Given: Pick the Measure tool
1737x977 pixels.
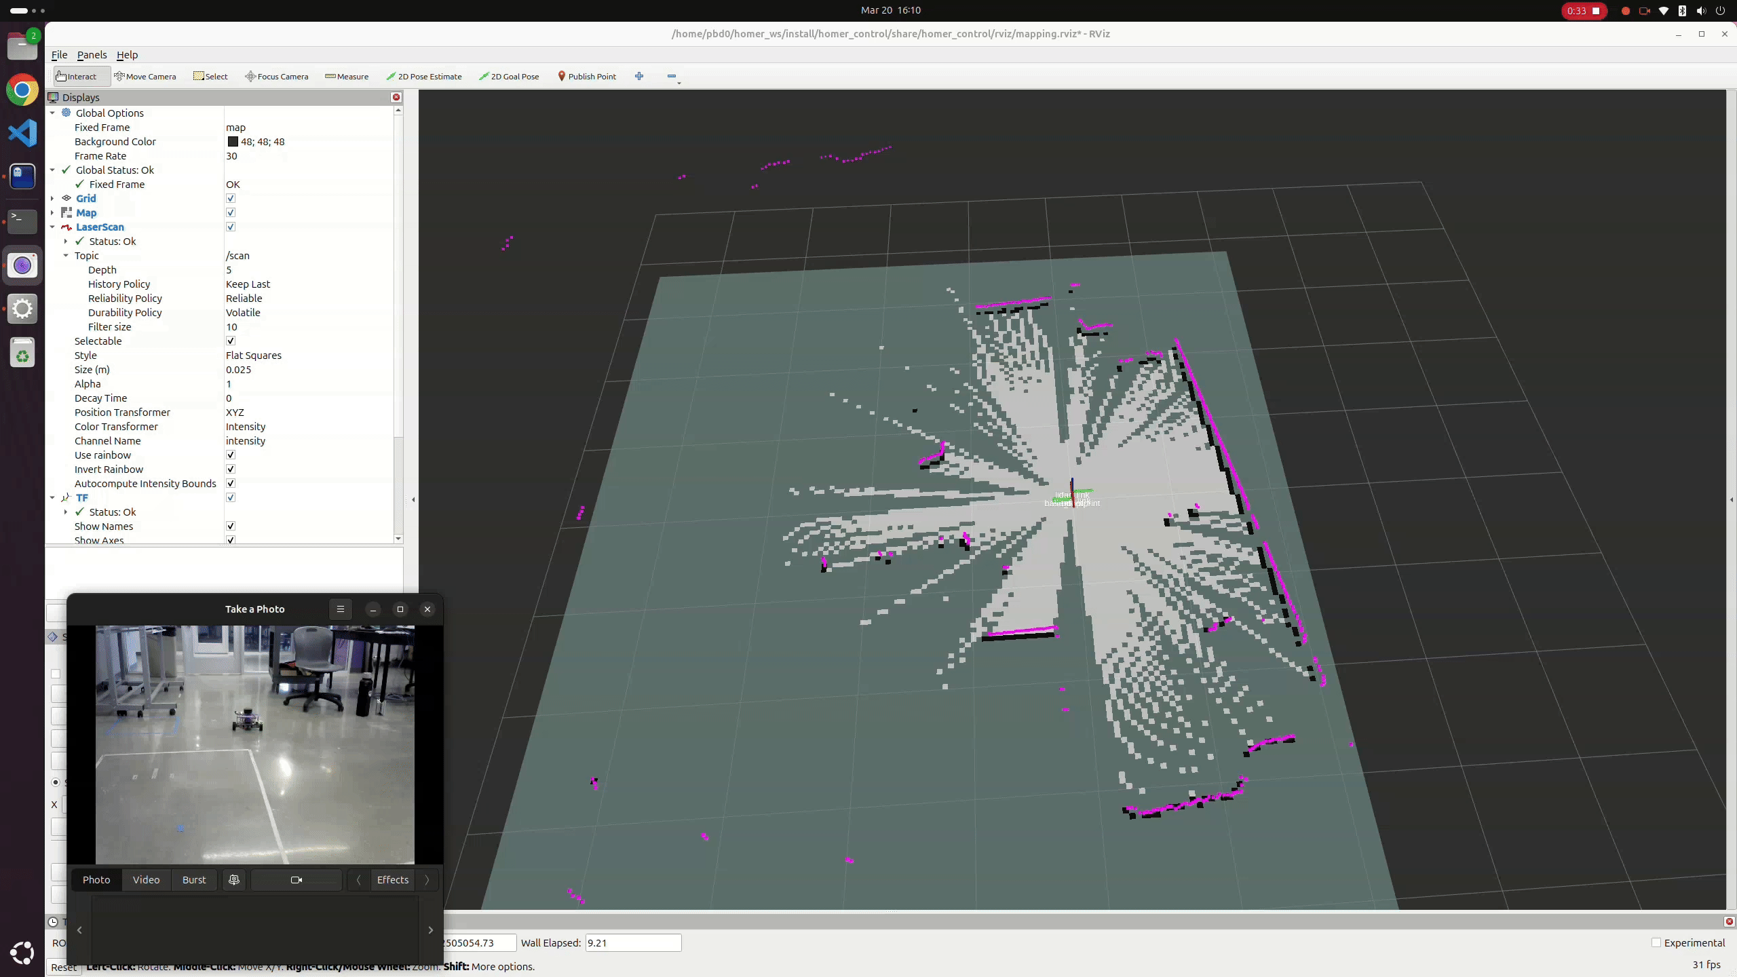Looking at the screenshot, I should [x=347, y=76].
